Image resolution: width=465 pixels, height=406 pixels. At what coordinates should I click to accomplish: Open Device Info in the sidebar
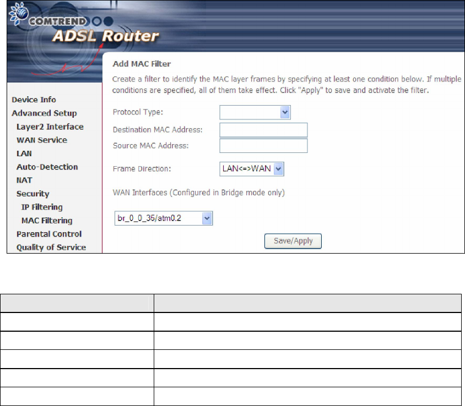click(34, 100)
